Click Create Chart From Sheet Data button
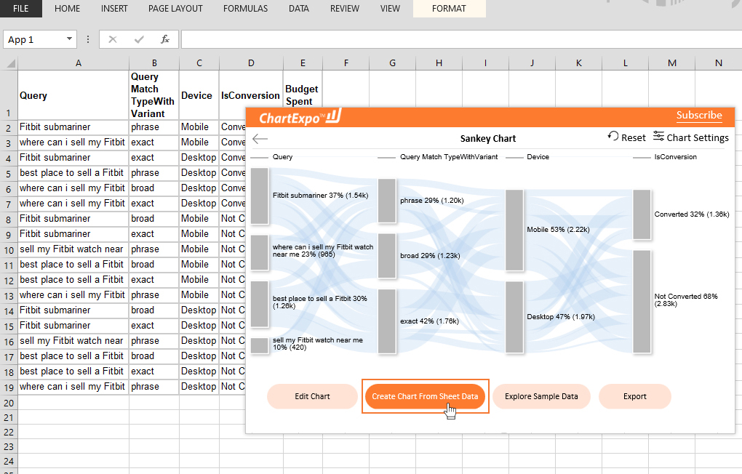Image resolution: width=742 pixels, height=474 pixels. pos(425,396)
